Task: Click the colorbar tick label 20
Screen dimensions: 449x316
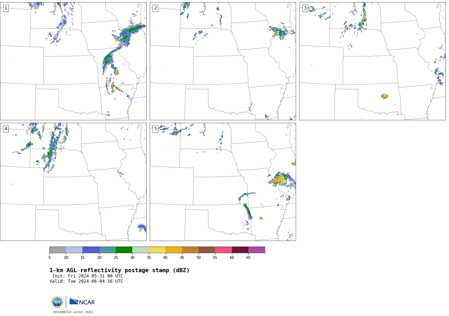Action: click(99, 258)
